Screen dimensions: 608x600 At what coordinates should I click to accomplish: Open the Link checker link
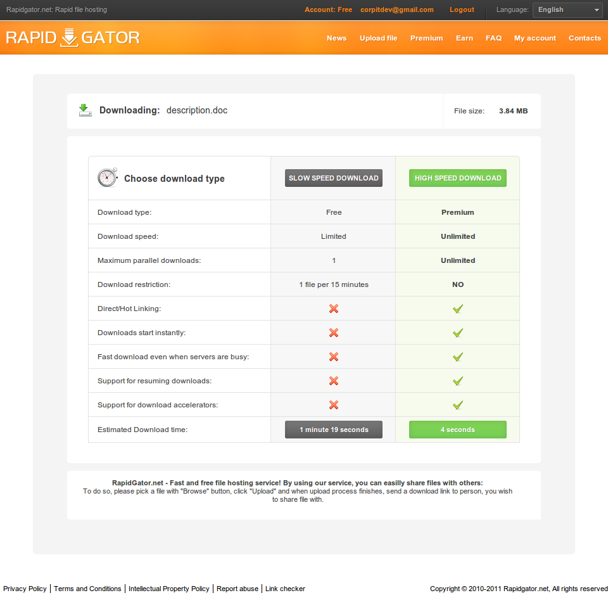[285, 589]
